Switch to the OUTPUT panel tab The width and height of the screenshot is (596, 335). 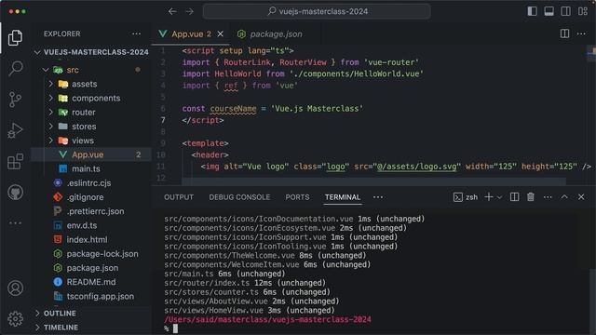(179, 197)
